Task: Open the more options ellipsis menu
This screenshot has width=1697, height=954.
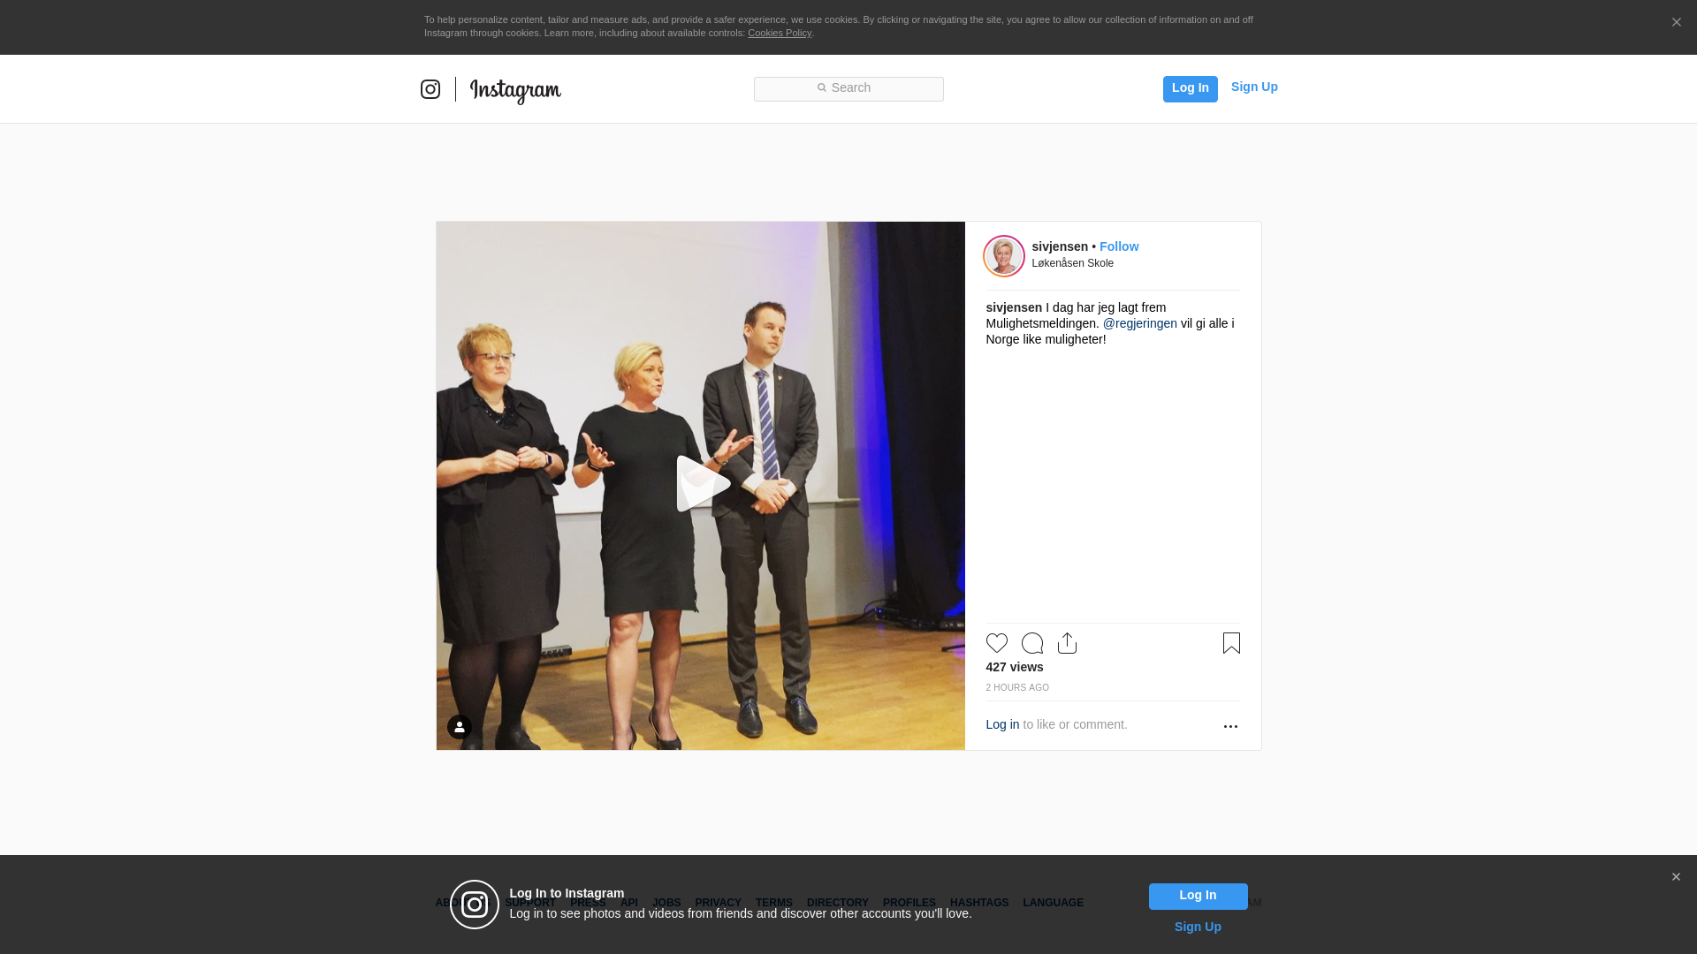Action: pos(1230,726)
